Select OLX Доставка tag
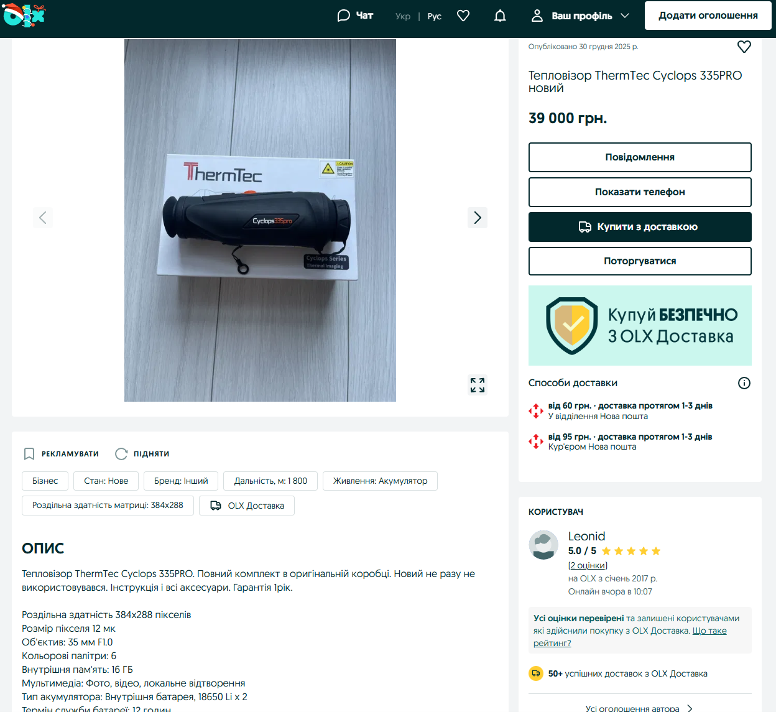This screenshot has height=712, width=776. point(247,506)
